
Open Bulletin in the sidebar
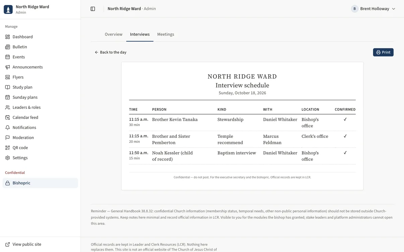point(40,47)
